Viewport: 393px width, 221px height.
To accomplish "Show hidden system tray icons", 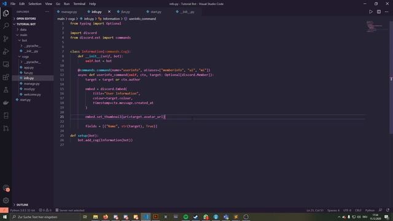I will coord(339,217).
